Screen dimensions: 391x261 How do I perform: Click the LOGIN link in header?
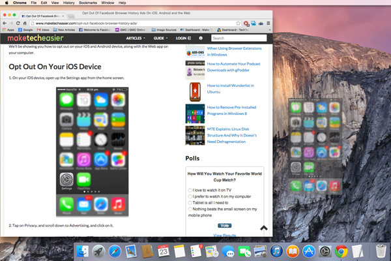point(183,38)
